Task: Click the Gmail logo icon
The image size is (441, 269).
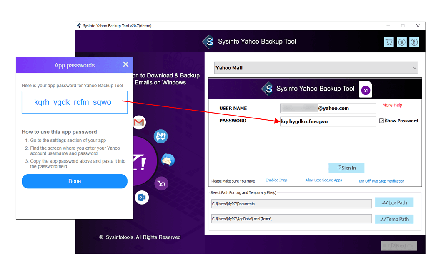Action: (x=139, y=122)
